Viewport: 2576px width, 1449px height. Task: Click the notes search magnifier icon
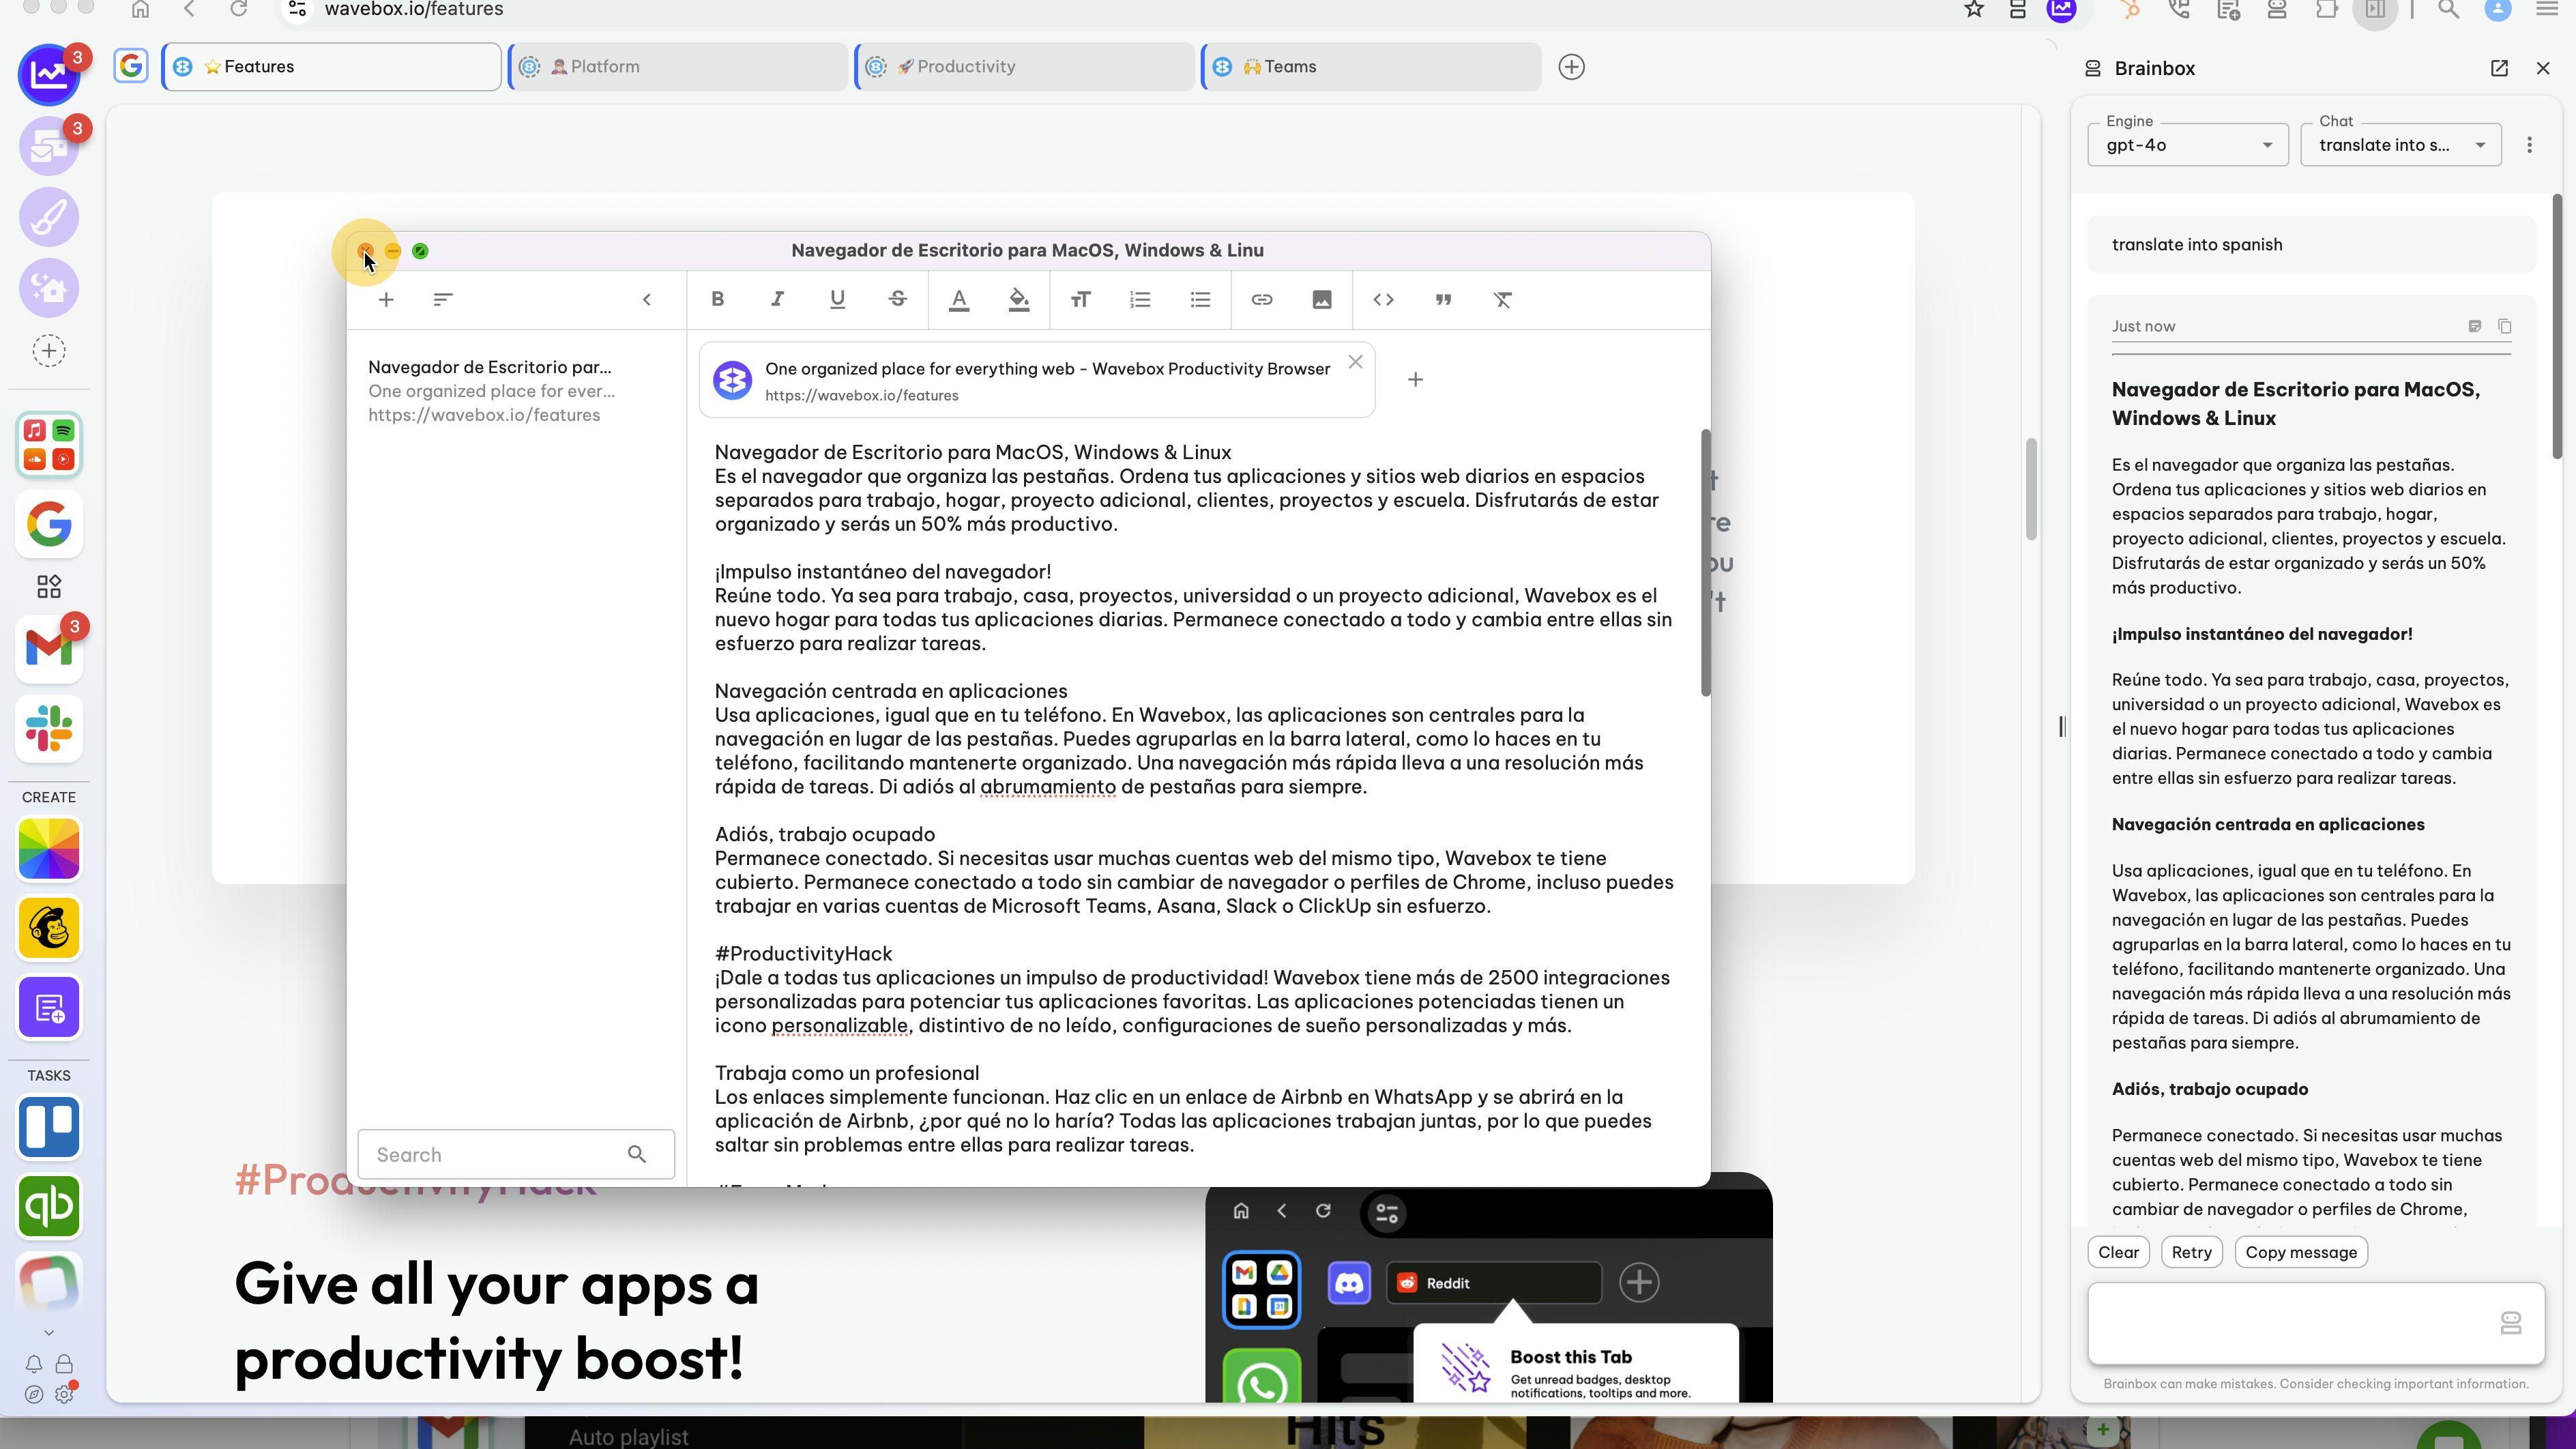click(637, 1155)
